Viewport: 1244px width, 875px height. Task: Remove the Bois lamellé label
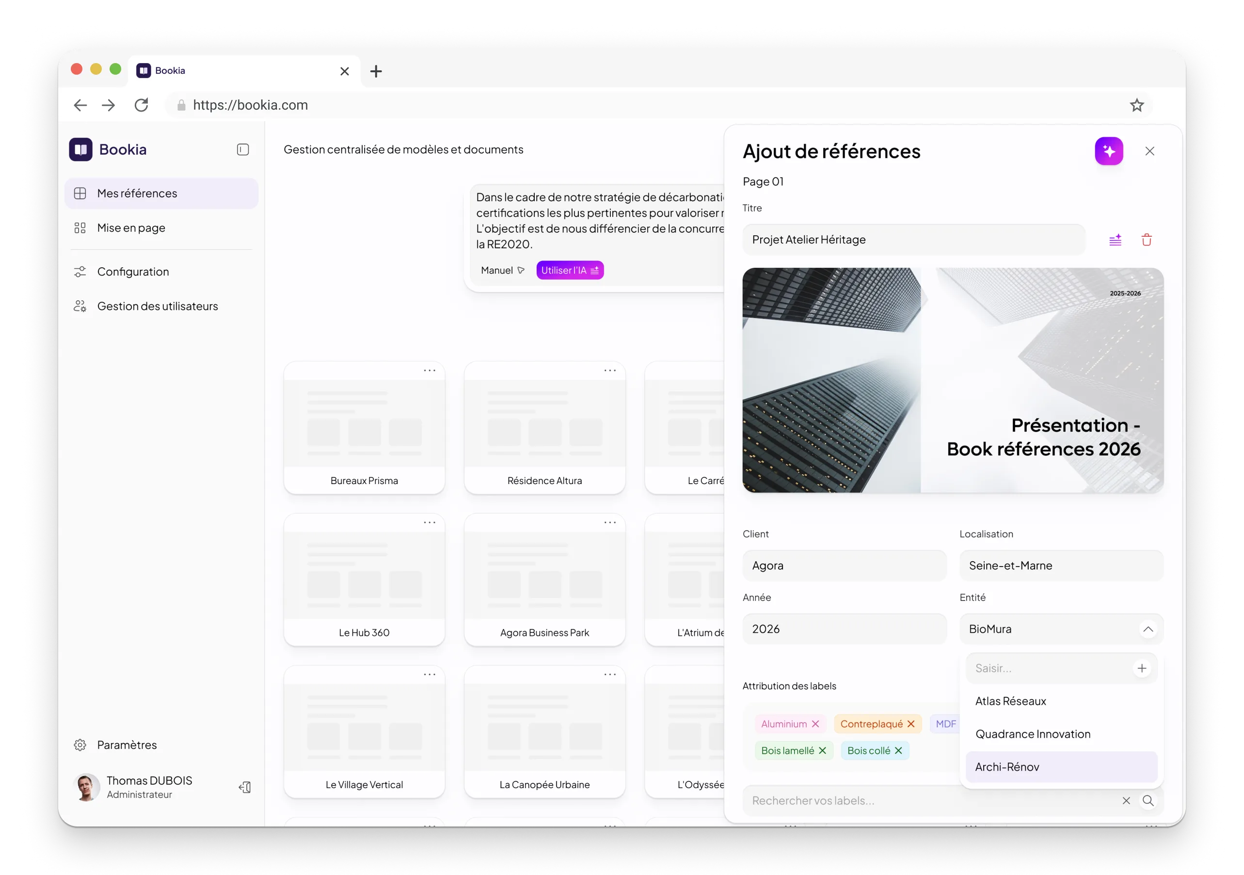(x=823, y=750)
